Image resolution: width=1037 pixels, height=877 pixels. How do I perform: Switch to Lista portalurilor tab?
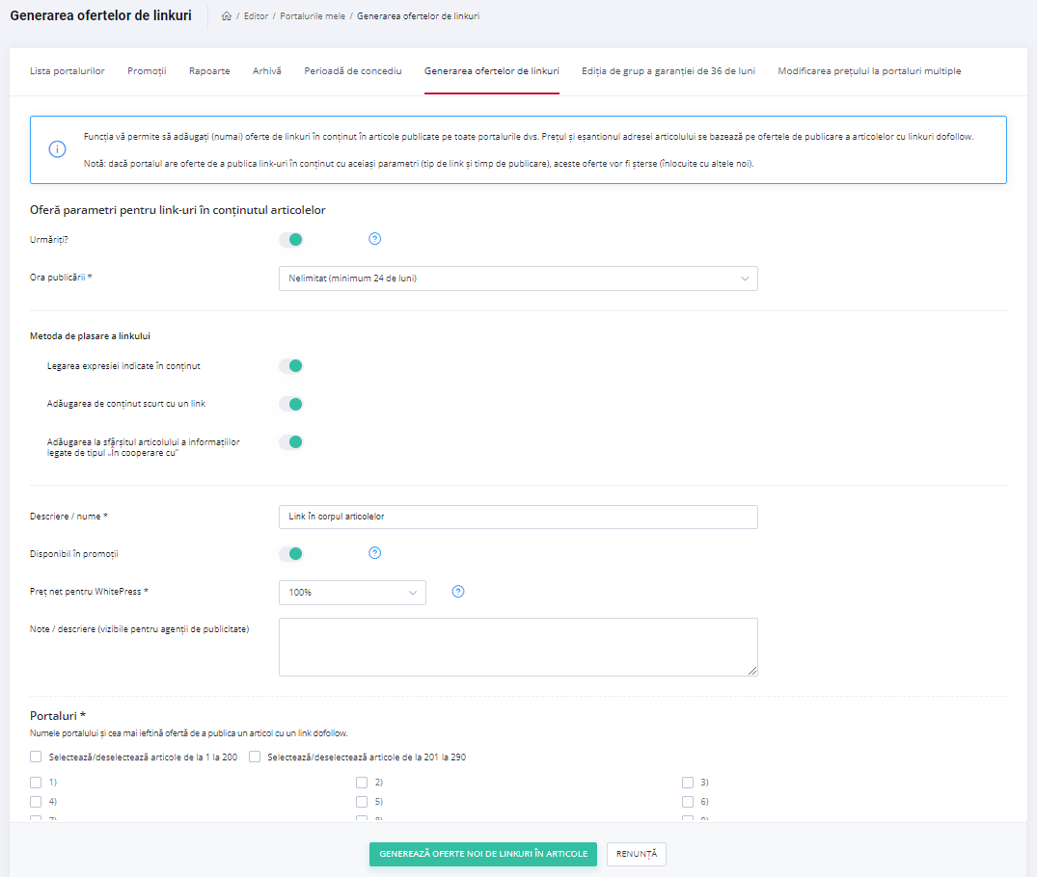point(67,70)
